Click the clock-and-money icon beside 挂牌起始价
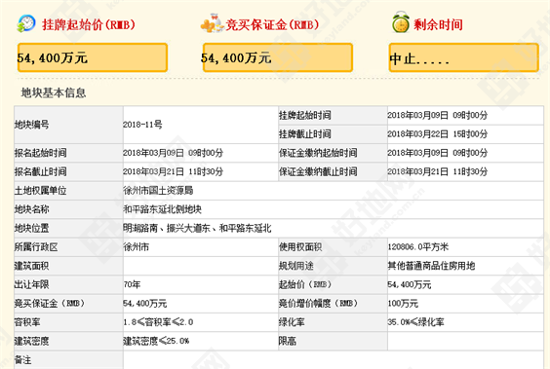The image size is (550, 369). (x=26, y=23)
